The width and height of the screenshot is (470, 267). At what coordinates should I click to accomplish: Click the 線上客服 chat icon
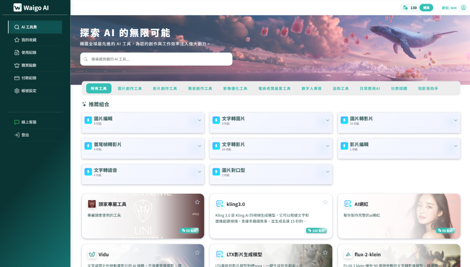(17, 122)
